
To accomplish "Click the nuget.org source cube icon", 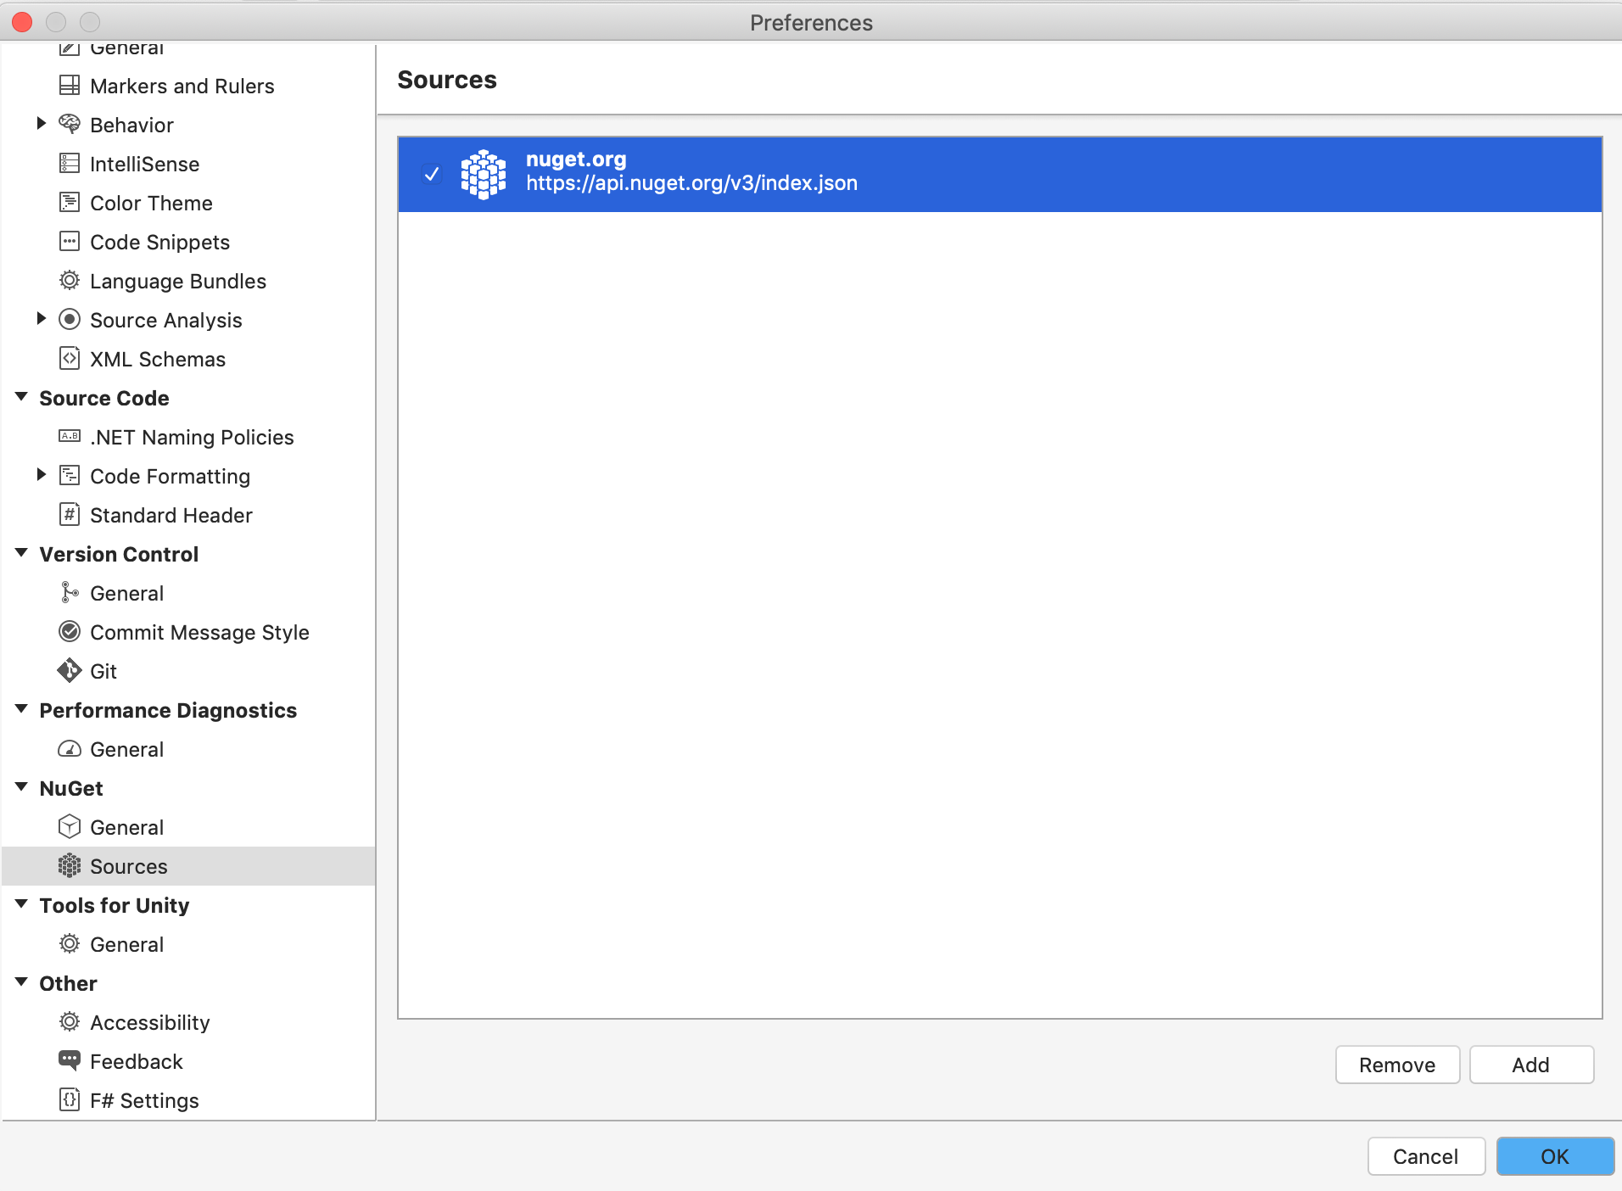I will (484, 175).
